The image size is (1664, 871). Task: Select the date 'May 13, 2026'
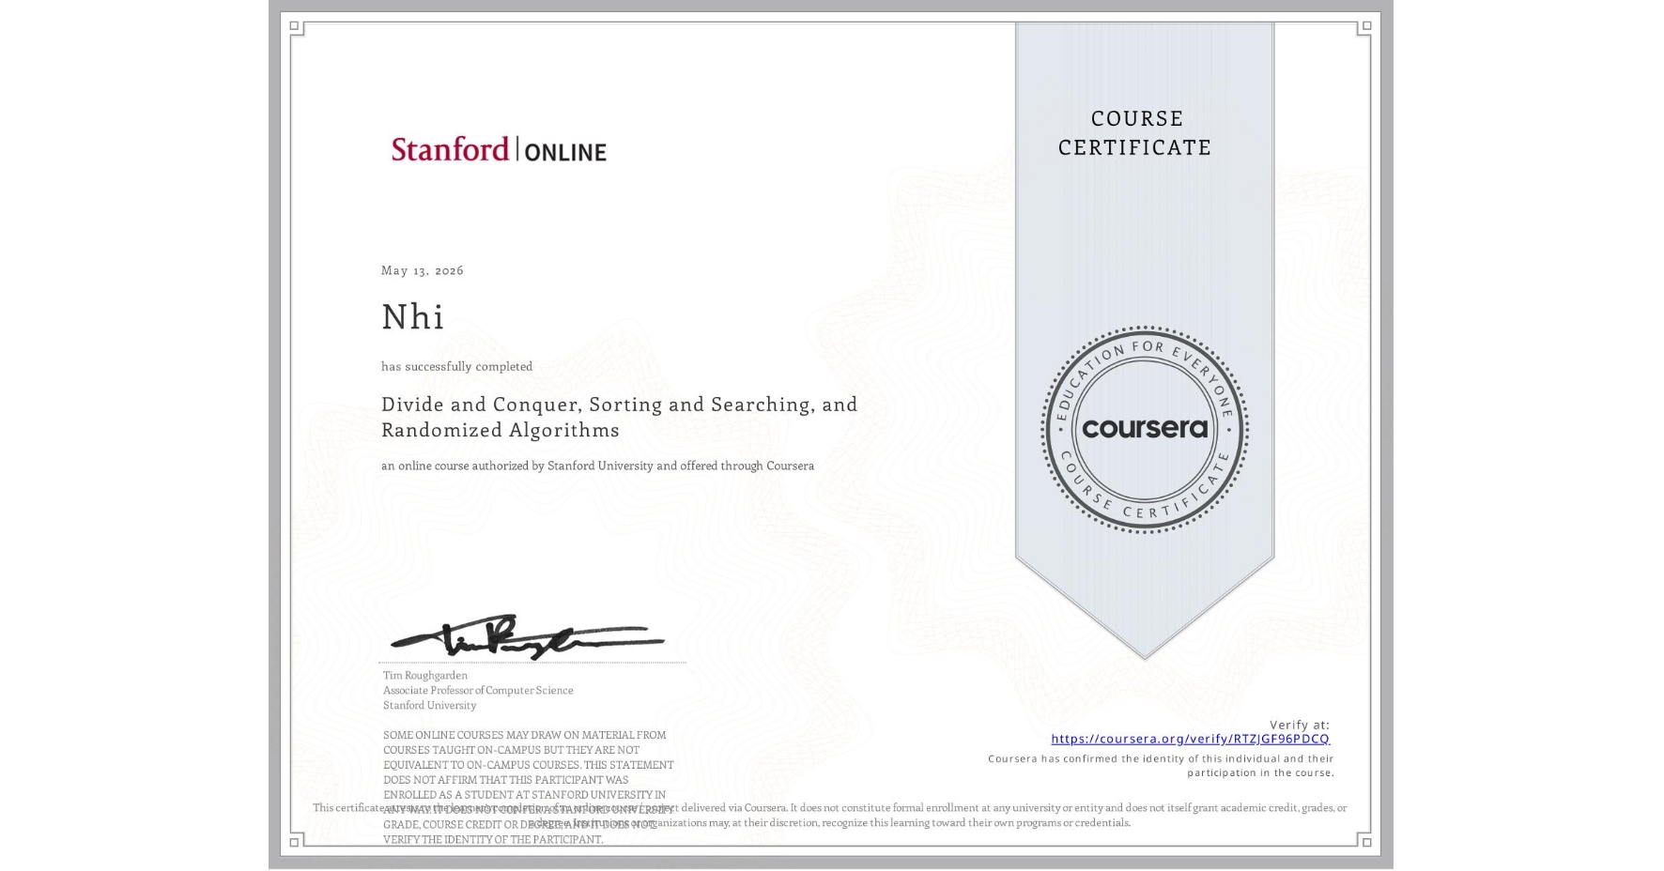pyautogui.click(x=423, y=270)
